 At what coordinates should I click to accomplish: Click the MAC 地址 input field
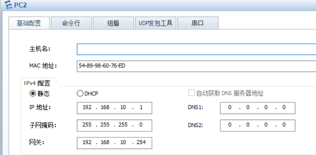(196, 66)
